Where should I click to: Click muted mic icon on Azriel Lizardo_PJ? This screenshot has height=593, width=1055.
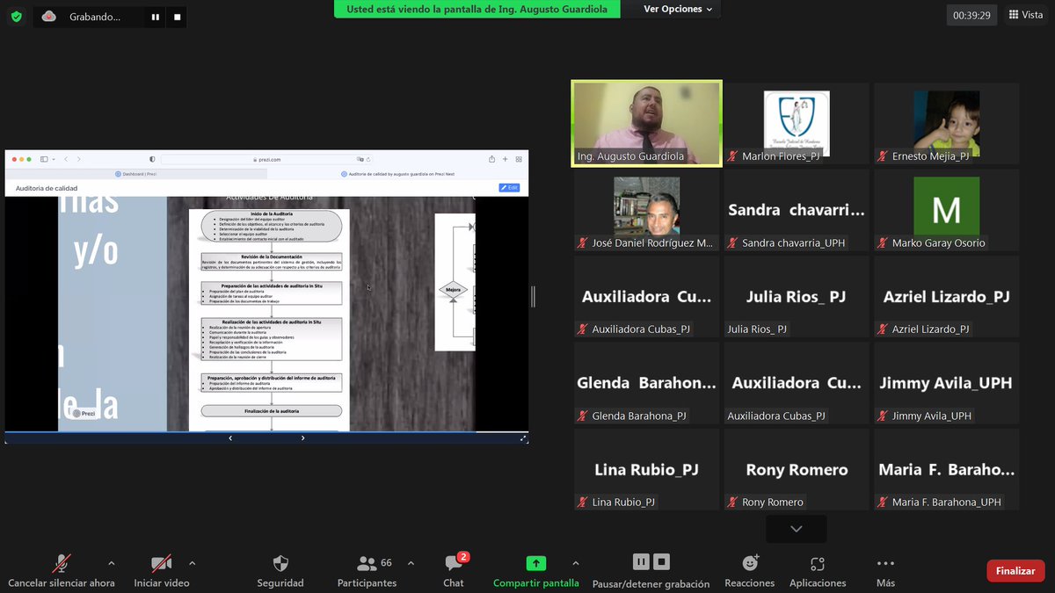point(882,329)
